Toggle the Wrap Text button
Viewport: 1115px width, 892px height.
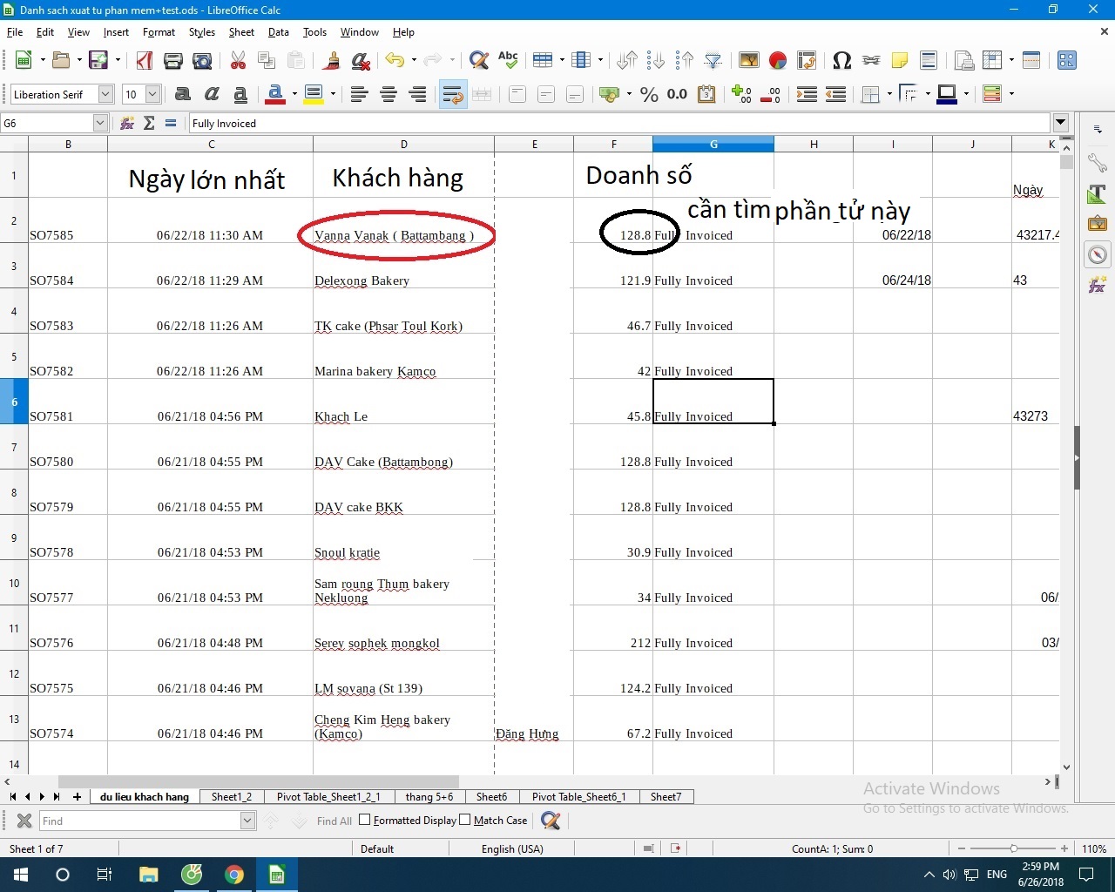pyautogui.click(x=452, y=94)
